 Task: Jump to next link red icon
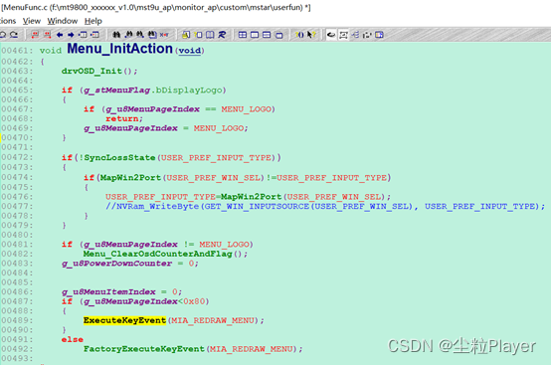point(47,35)
